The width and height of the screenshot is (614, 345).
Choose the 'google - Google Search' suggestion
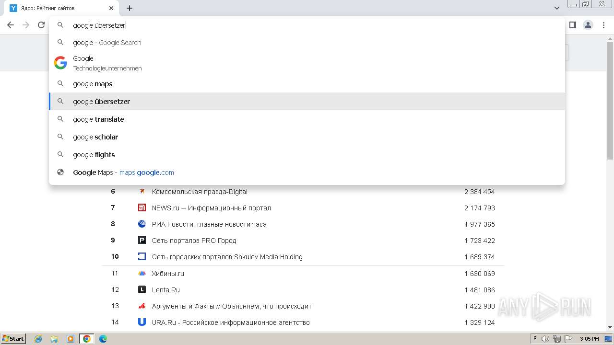307,43
